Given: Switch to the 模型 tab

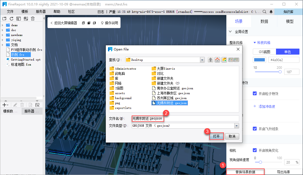Looking at the screenshot, I should pyautogui.click(x=290, y=21).
